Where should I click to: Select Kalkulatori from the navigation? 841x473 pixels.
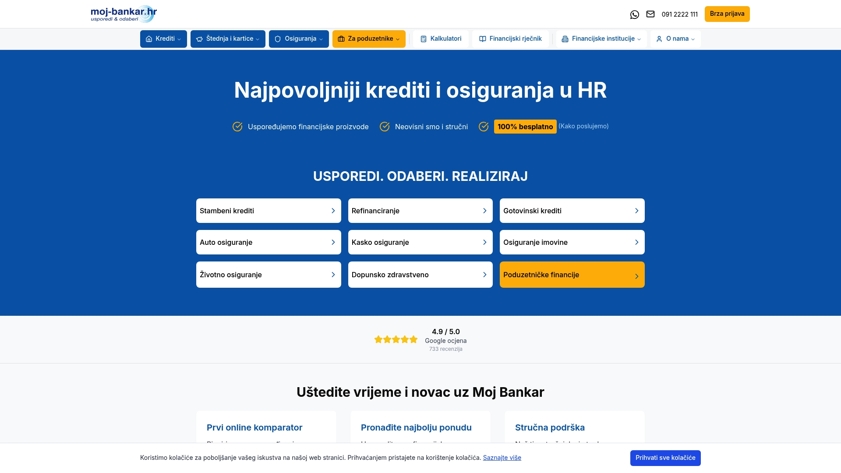click(441, 39)
